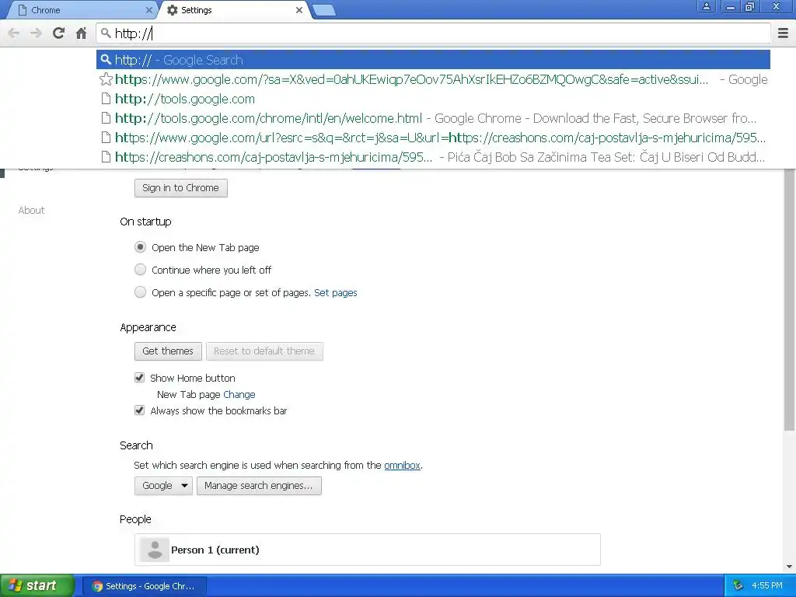Click Reset to default theme button
Viewport: 796px width, 597px height.
coord(264,351)
